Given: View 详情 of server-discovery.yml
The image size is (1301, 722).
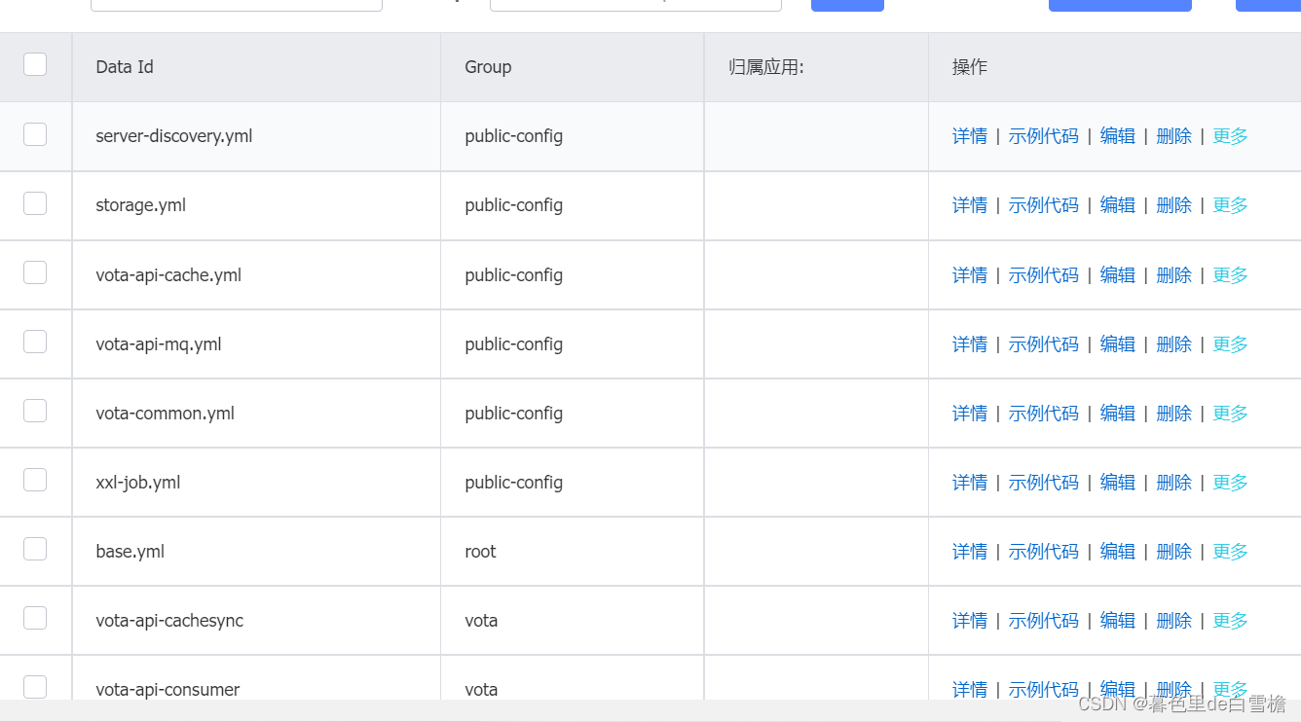Looking at the screenshot, I should [x=970, y=136].
